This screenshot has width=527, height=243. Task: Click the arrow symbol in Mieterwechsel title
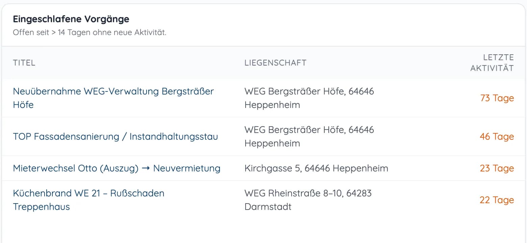tap(146, 168)
